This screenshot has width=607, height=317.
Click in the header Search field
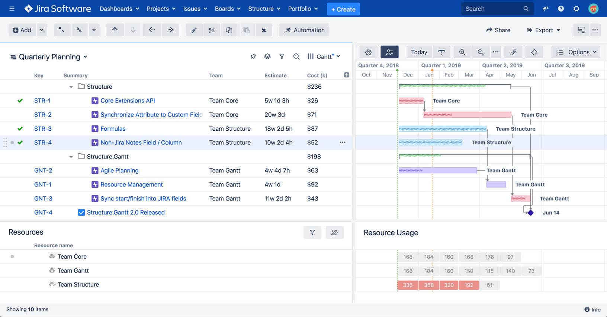point(497,9)
